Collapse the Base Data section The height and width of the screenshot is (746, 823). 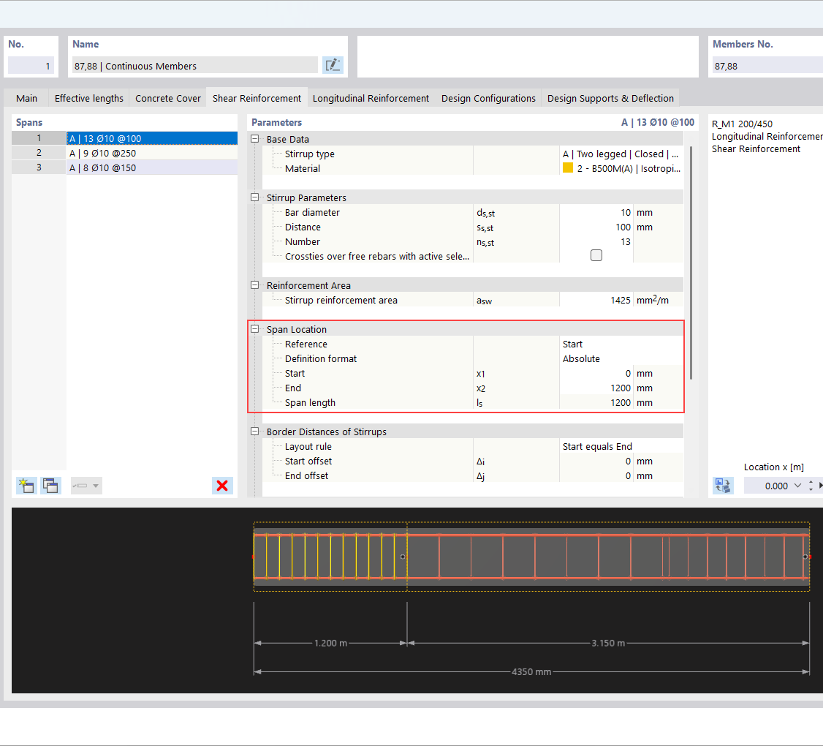pos(255,139)
